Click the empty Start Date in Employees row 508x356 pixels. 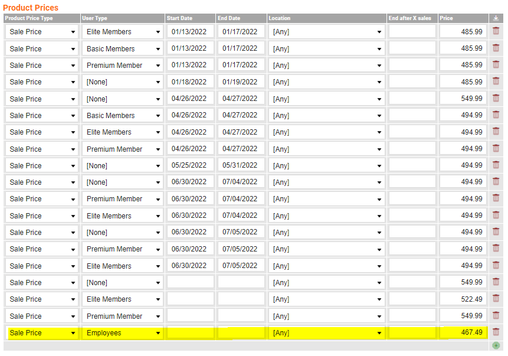190,333
